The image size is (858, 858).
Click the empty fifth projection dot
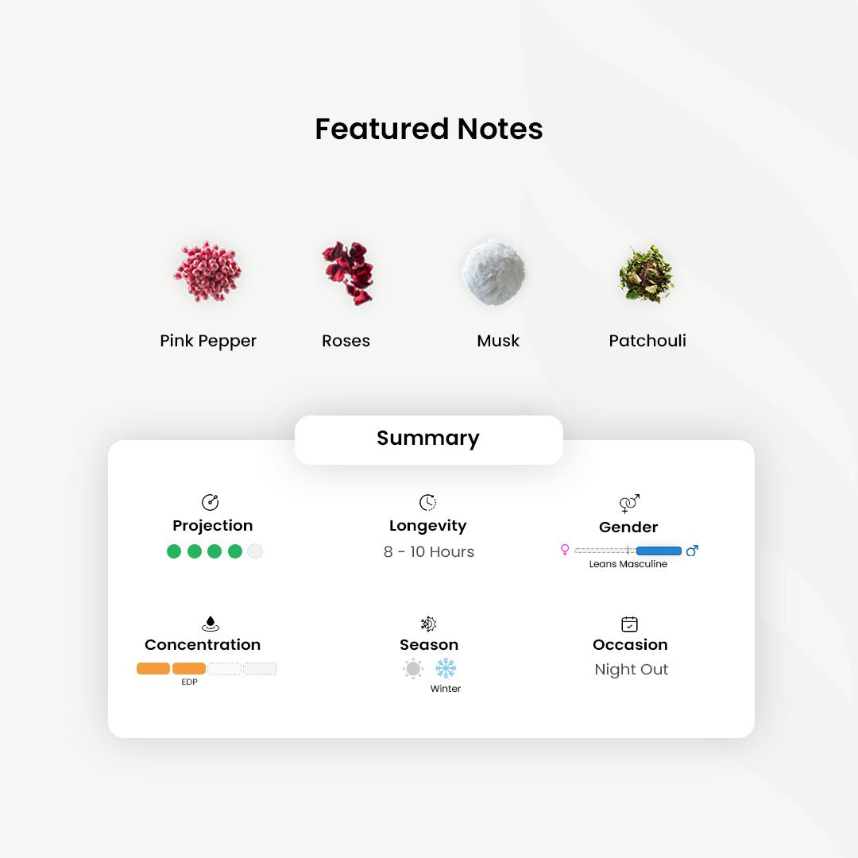[x=254, y=551]
